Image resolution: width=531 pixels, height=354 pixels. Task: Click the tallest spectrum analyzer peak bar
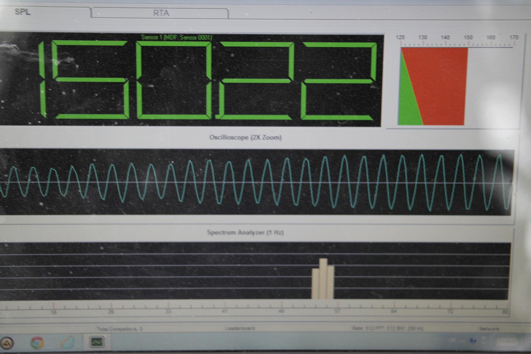(x=323, y=279)
